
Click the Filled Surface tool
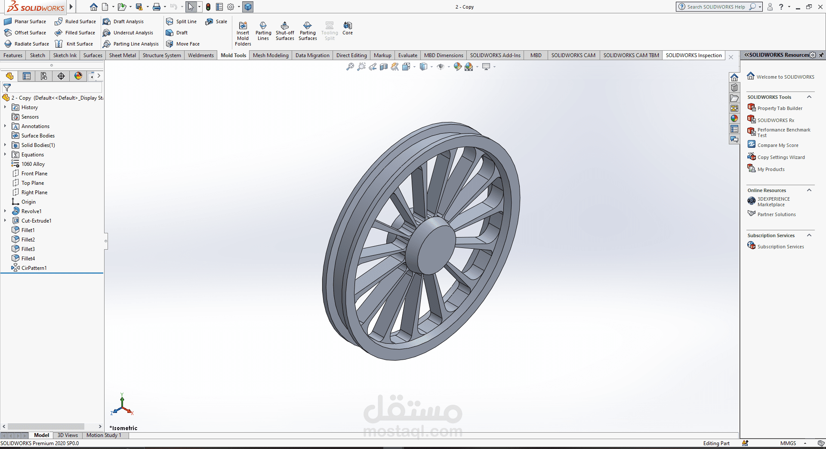click(75, 33)
